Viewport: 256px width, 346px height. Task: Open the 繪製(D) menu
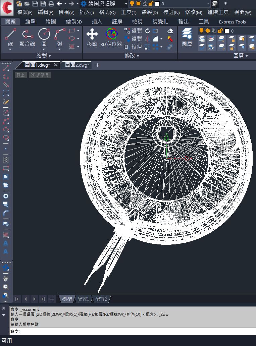click(150, 12)
